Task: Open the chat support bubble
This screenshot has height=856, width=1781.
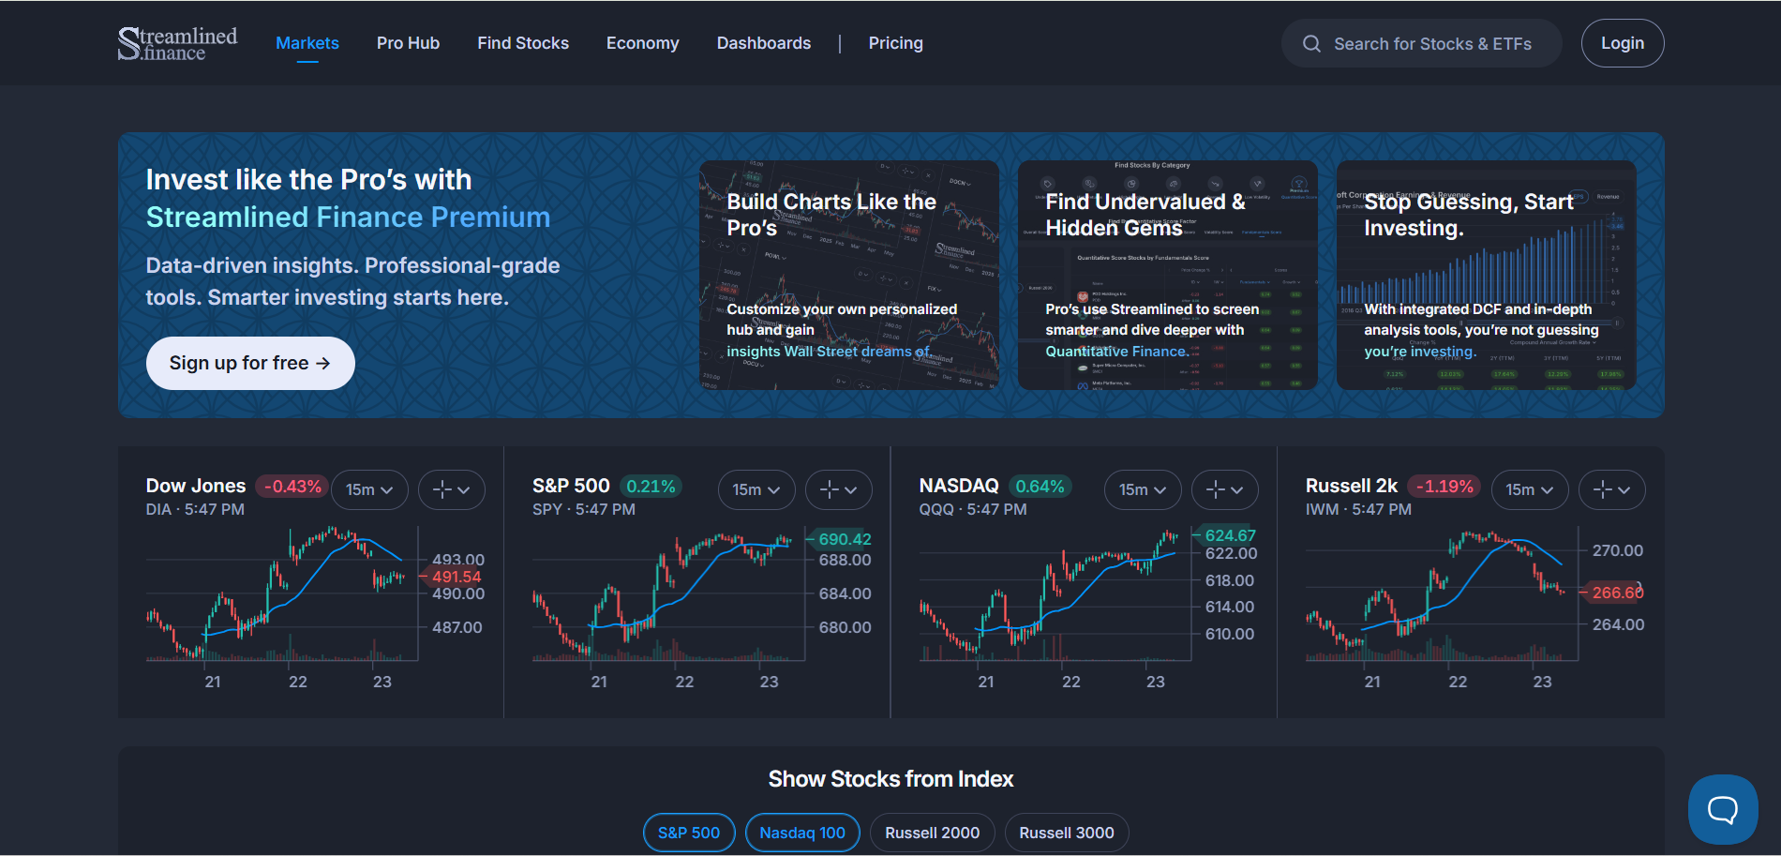Action: click(x=1723, y=809)
